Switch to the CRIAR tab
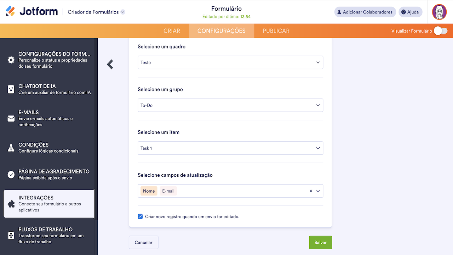The image size is (453, 255). (172, 31)
